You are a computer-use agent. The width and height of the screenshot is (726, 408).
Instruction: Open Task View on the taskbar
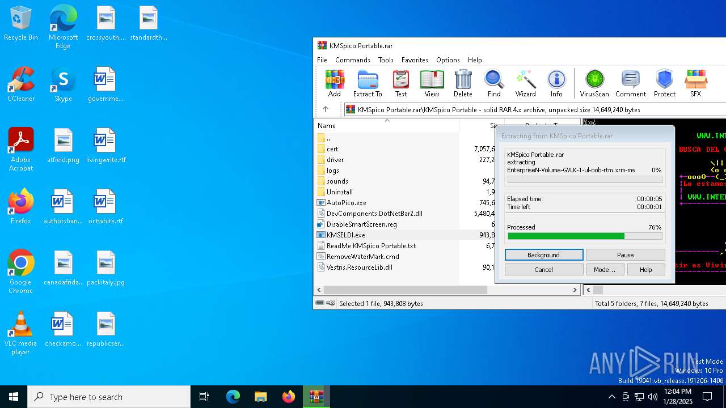pyautogui.click(x=204, y=397)
